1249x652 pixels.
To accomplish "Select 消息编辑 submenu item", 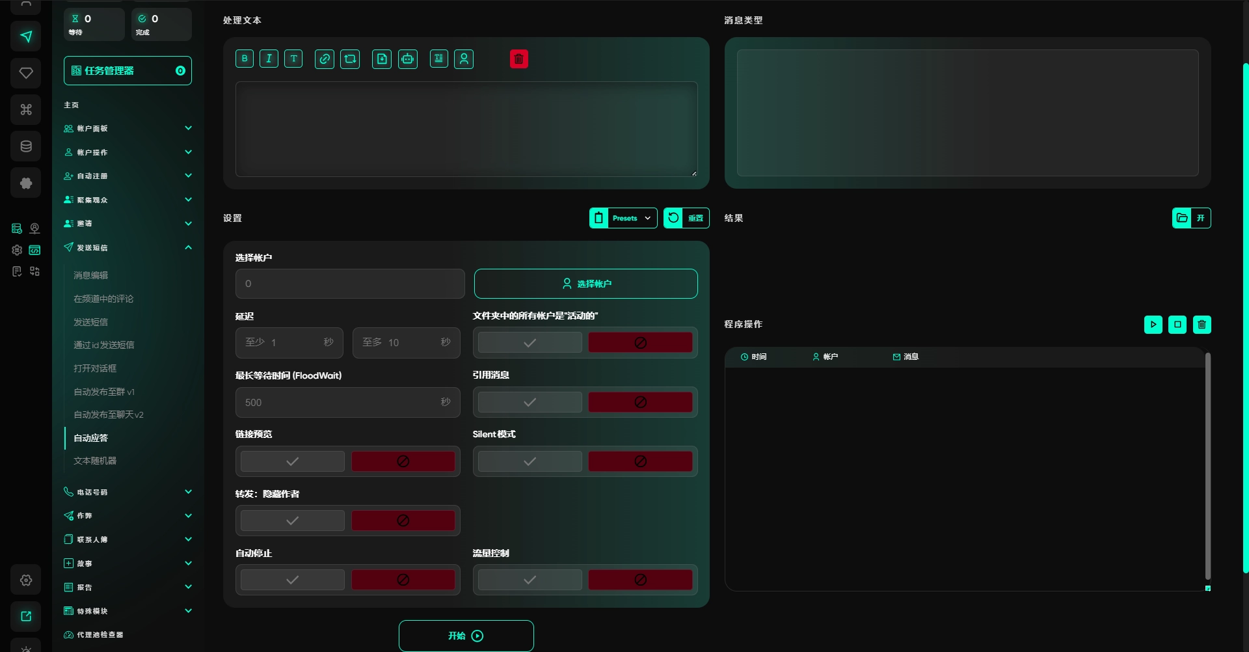I will pyautogui.click(x=91, y=275).
